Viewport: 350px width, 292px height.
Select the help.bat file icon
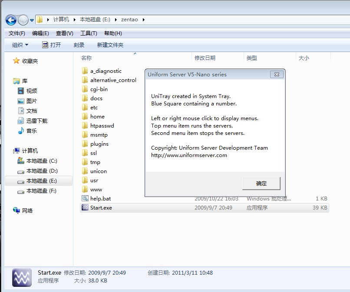[85, 198]
